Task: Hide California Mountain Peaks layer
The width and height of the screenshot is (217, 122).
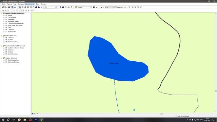Action: (6, 23)
